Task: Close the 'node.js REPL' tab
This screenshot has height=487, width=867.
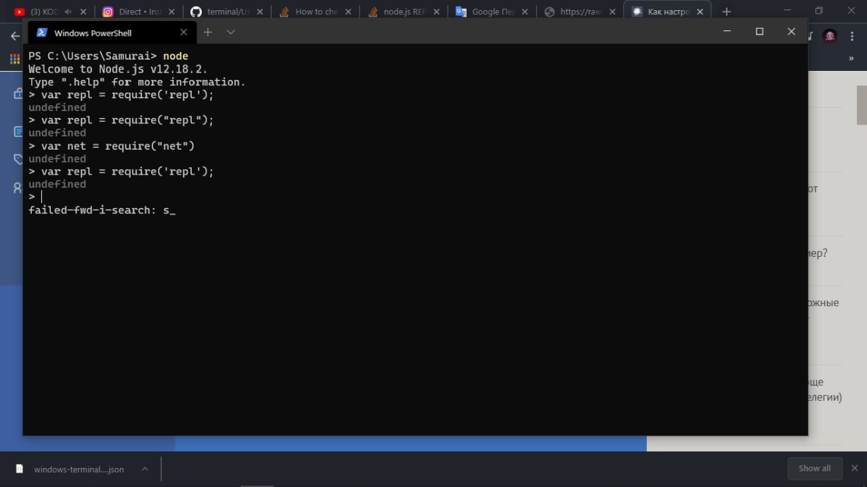Action: tap(437, 12)
